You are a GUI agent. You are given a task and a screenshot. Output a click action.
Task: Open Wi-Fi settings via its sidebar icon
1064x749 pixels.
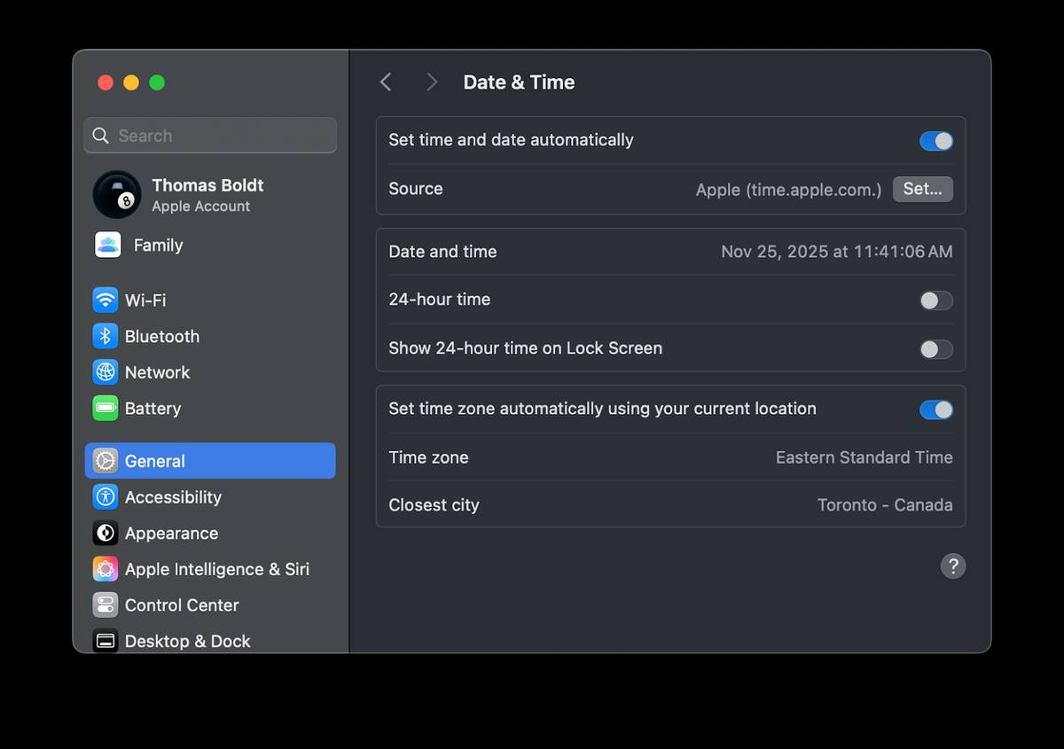pyautogui.click(x=106, y=300)
